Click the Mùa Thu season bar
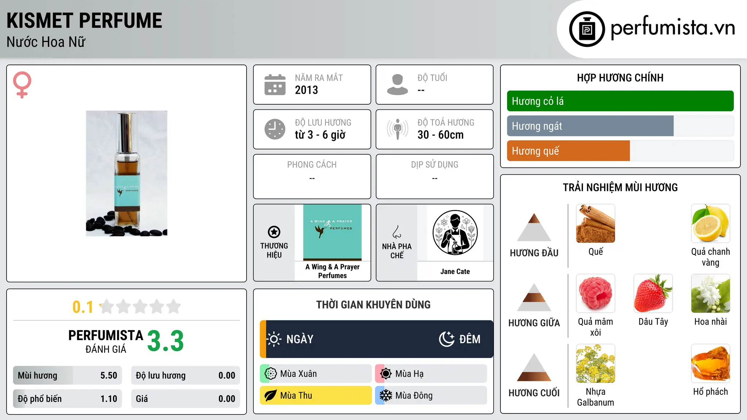747x420 pixels. coord(316,396)
